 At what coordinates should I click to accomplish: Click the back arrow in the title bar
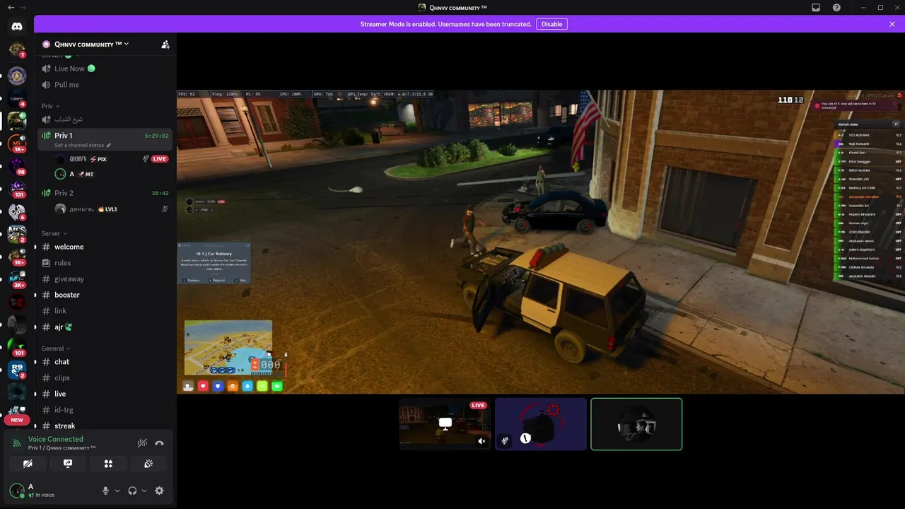(11, 7)
